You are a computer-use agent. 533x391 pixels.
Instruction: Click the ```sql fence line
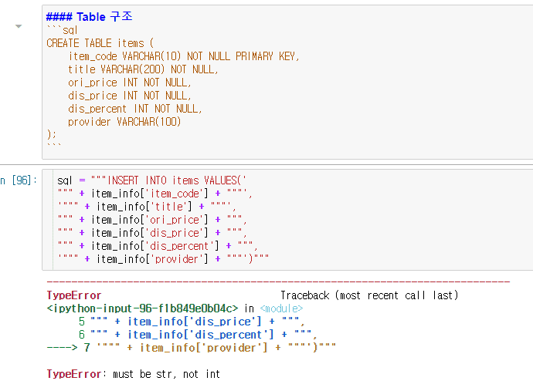(x=63, y=30)
